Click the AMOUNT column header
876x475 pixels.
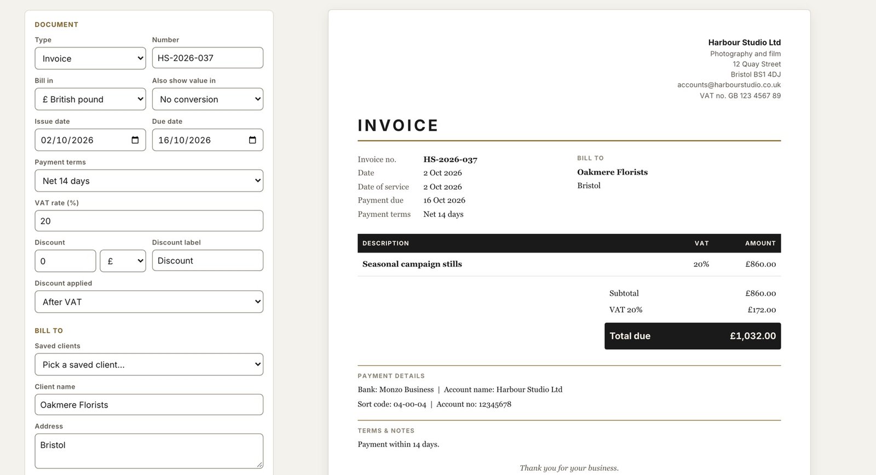(760, 243)
